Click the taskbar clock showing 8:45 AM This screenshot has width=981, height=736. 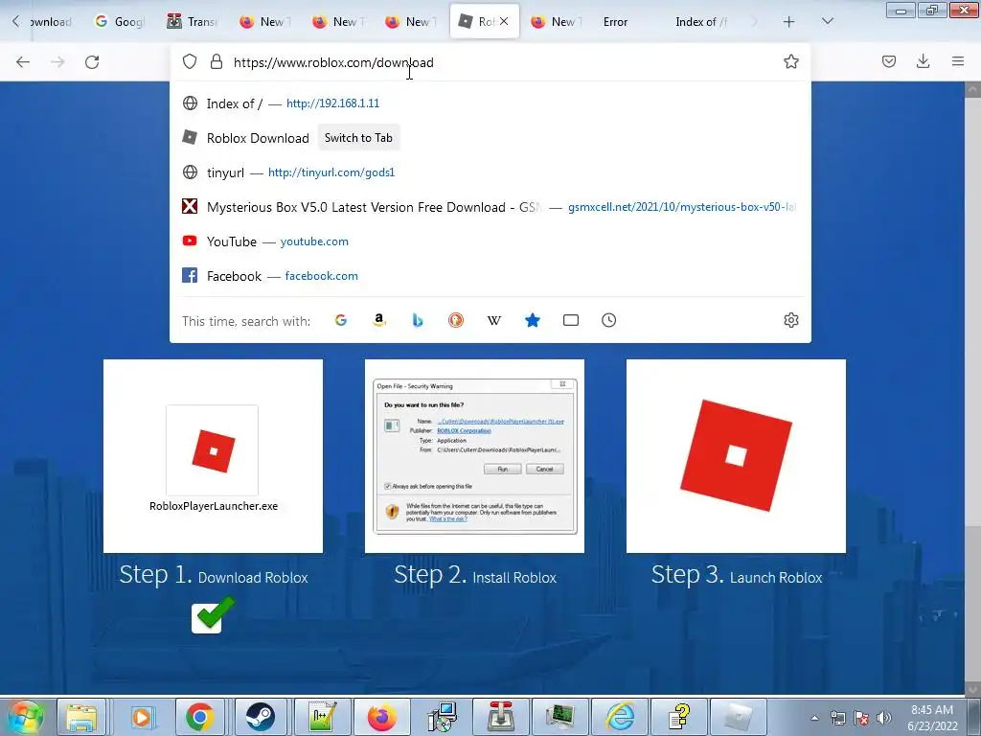pyautogui.click(x=932, y=718)
